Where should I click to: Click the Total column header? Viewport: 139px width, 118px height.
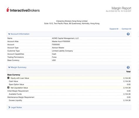128,72
